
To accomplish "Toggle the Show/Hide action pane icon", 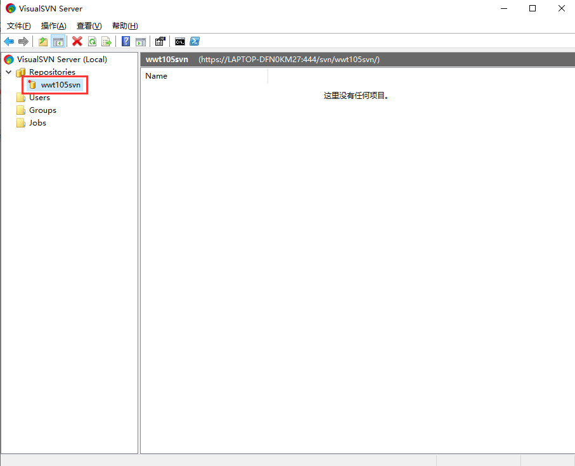I will tap(140, 42).
